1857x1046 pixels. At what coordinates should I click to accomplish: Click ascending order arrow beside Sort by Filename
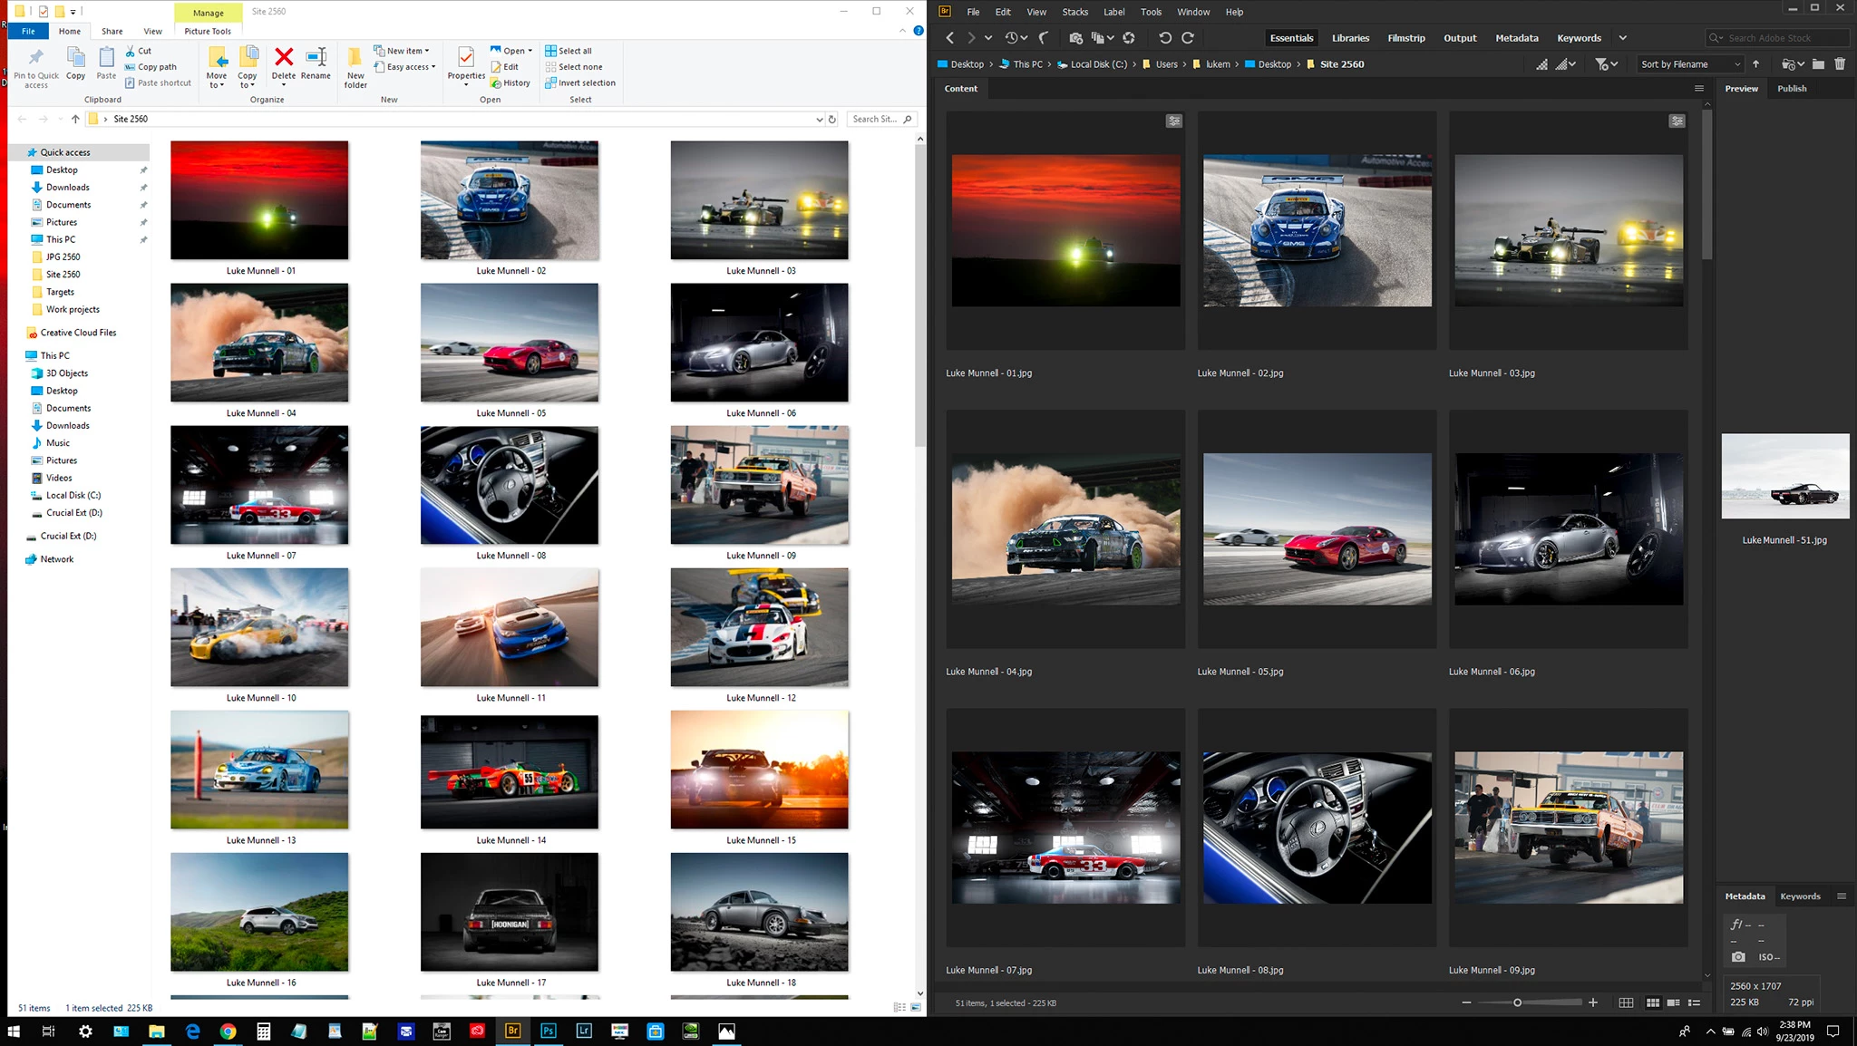(1755, 64)
